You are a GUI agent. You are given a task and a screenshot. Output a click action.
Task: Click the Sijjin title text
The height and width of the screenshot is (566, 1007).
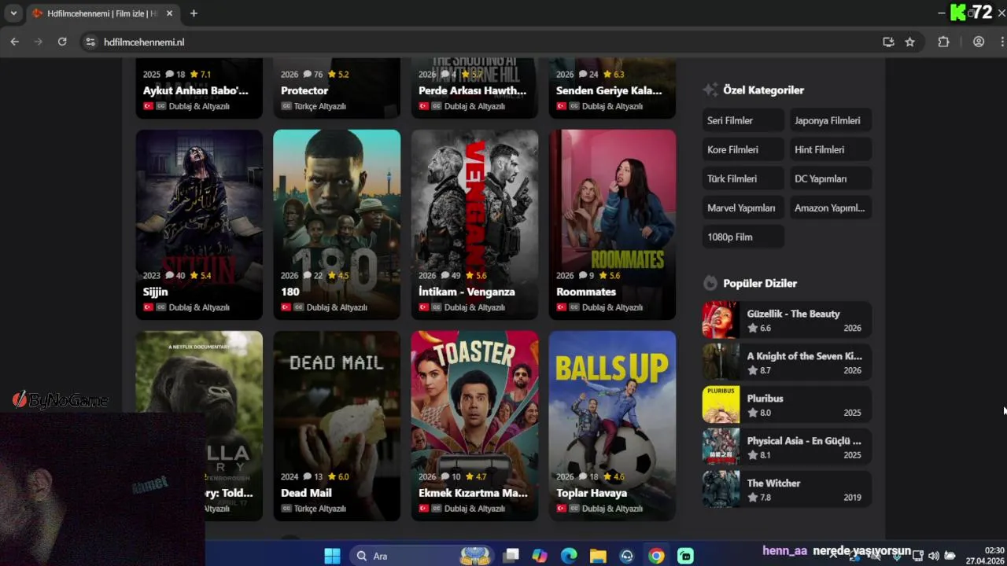(156, 292)
